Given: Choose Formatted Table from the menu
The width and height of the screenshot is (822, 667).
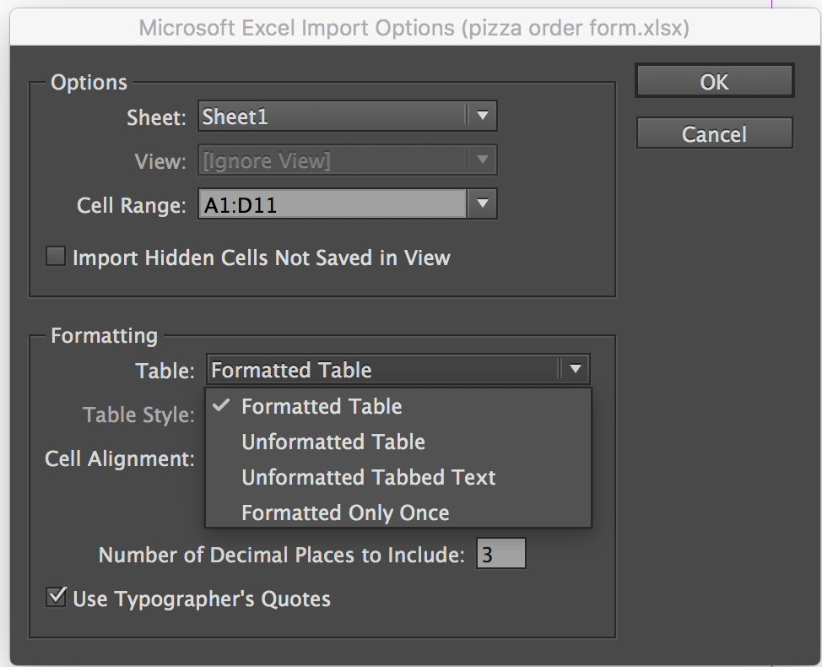Looking at the screenshot, I should tap(321, 406).
